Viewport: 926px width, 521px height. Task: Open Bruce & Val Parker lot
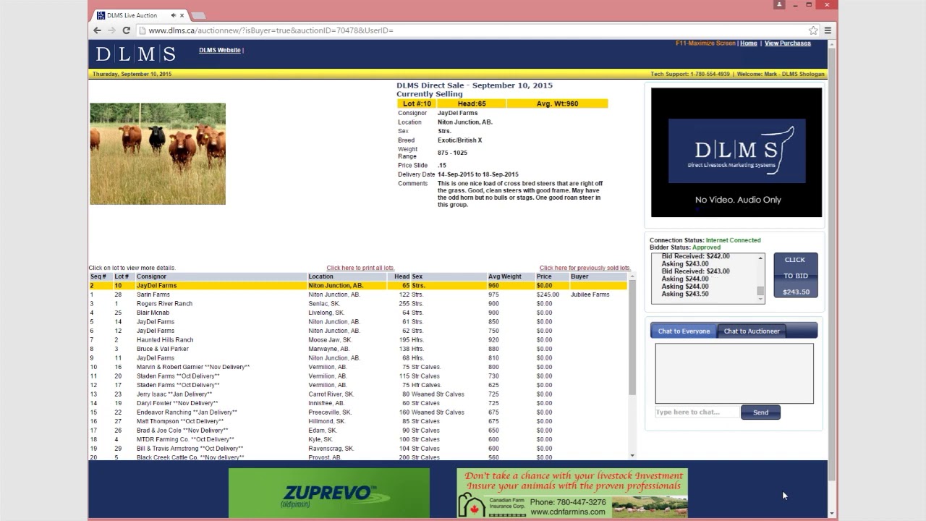click(358, 349)
